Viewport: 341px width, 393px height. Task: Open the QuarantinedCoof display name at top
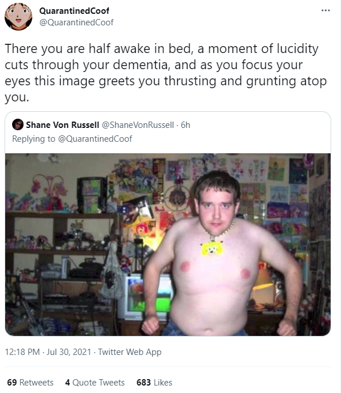pos(74,11)
